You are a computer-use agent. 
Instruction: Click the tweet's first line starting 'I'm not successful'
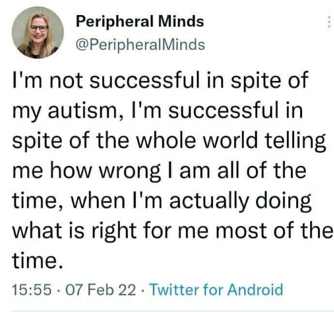pos(160,80)
